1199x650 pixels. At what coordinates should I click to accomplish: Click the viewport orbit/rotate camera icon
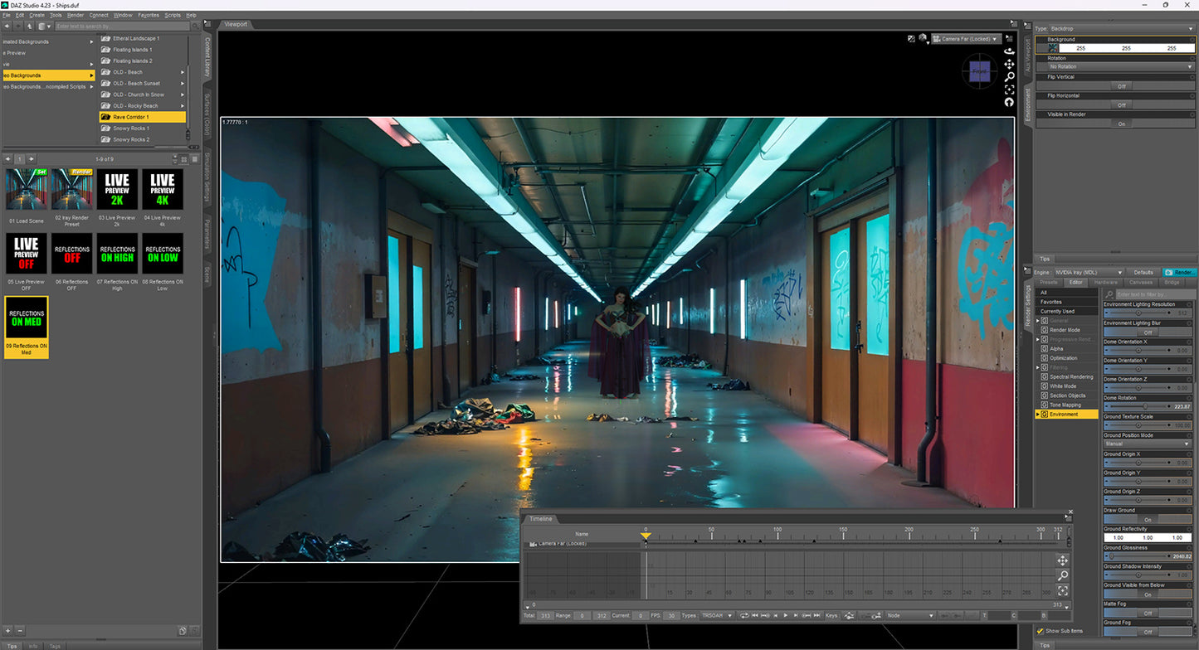pos(1009,51)
